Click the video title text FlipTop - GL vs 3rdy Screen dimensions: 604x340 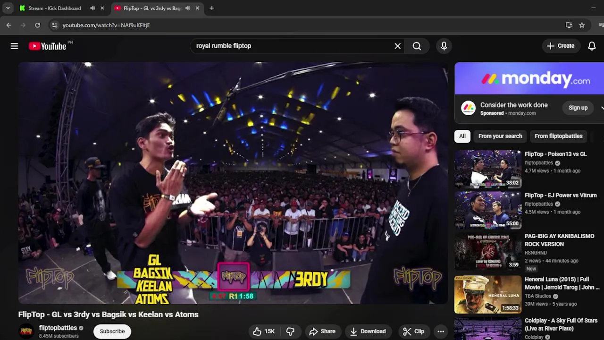click(108, 314)
